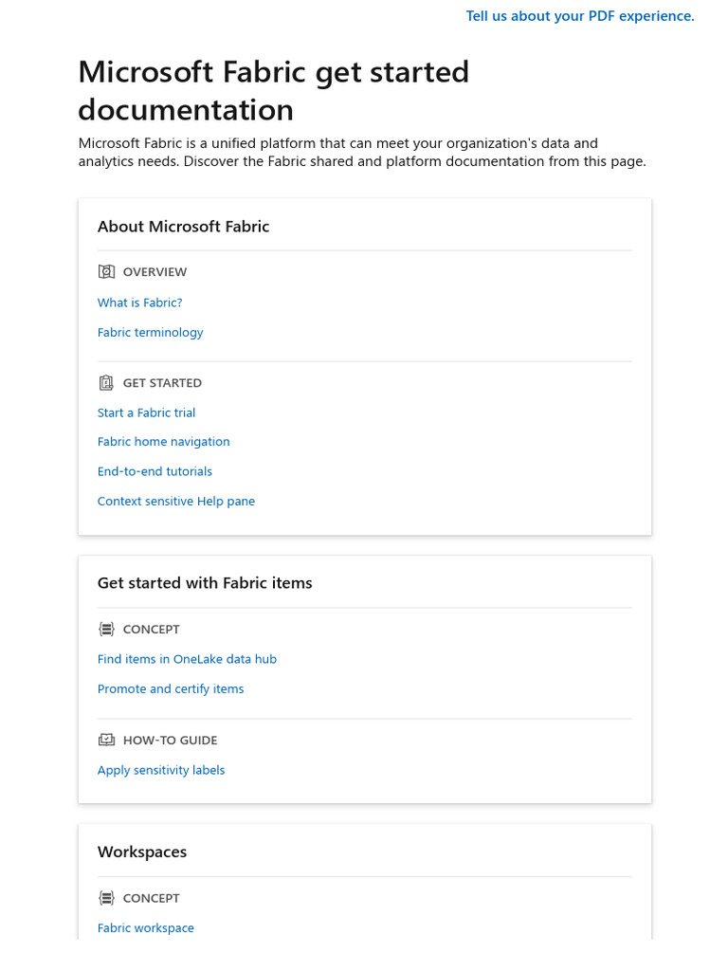Open Start a Fabric trial link

click(x=146, y=412)
